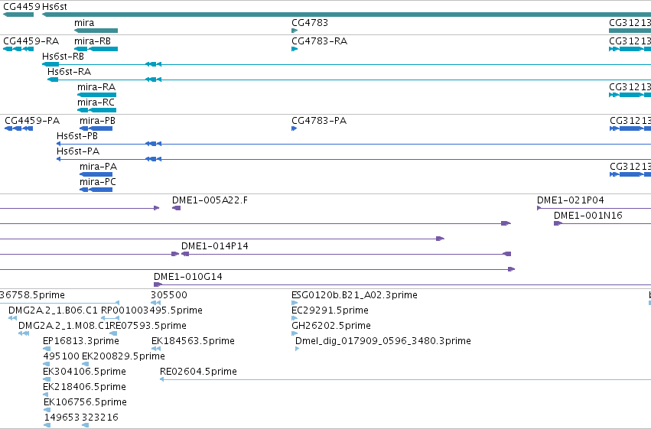
Task: Select the mira-RB transcript label
Action: coord(93,41)
